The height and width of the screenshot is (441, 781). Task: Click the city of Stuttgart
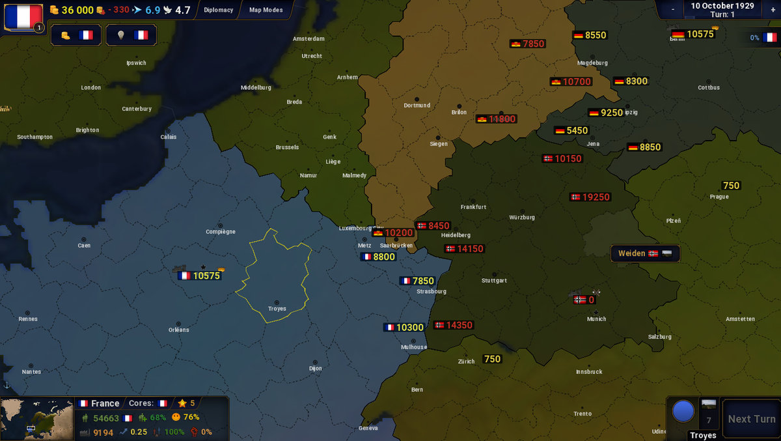pos(494,280)
